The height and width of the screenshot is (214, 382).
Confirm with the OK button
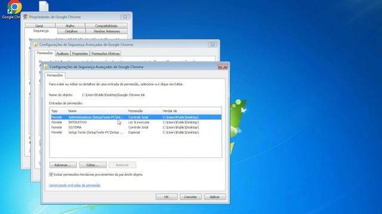coord(167,197)
